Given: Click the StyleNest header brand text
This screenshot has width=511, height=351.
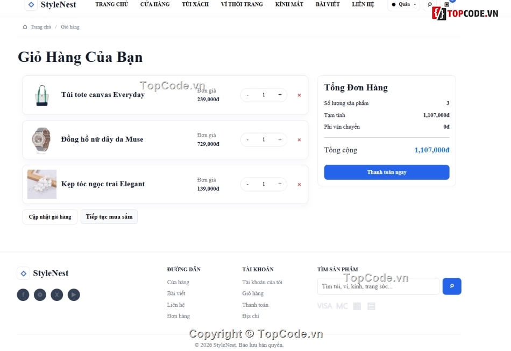Looking at the screenshot, I should coord(58,4).
